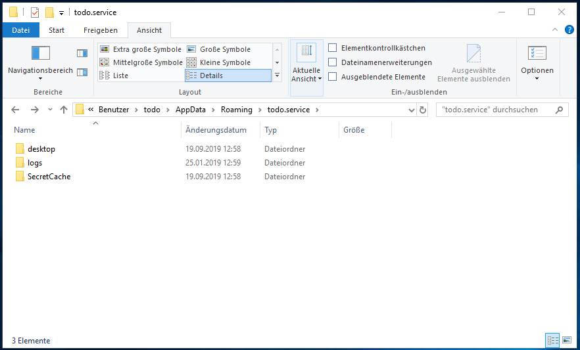
Task: Open the recent locations dropdown arrow
Action: (x=50, y=110)
